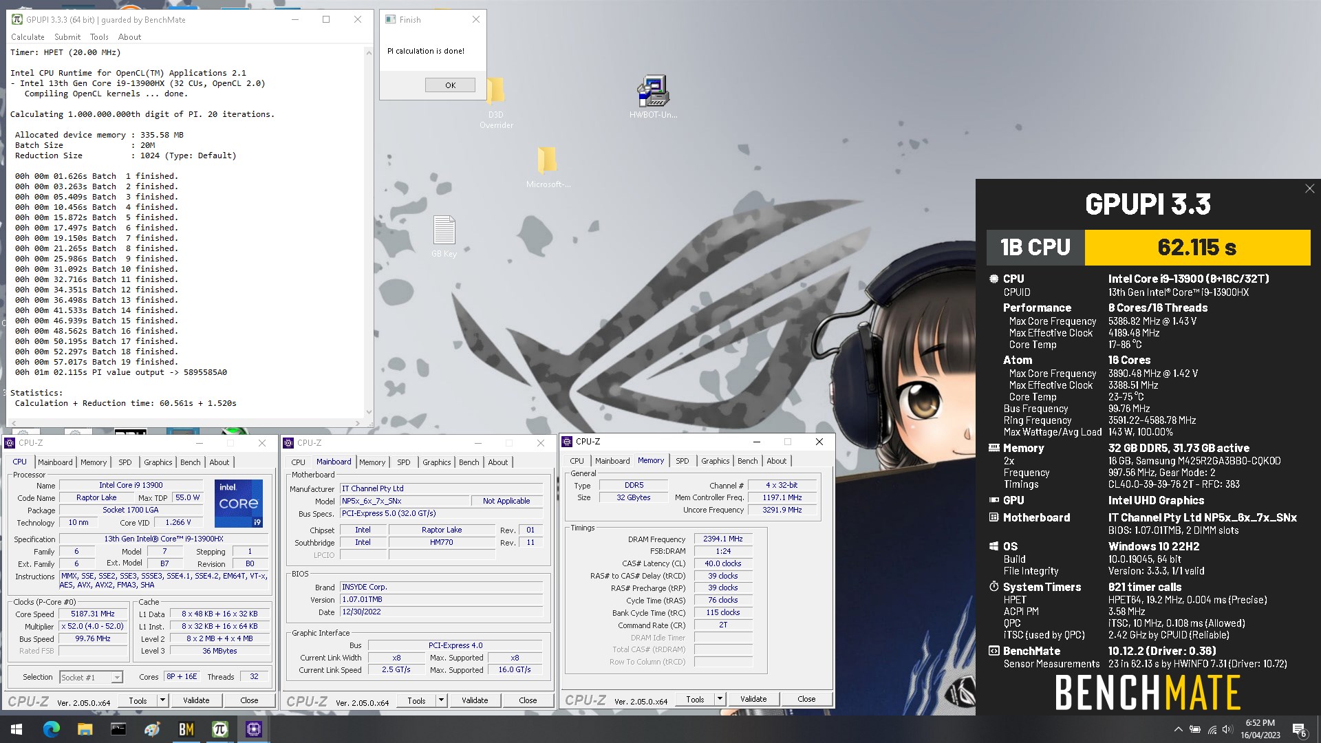The height and width of the screenshot is (743, 1321).
Task: Open the Socket #1 selection combo box
Action: [91, 678]
